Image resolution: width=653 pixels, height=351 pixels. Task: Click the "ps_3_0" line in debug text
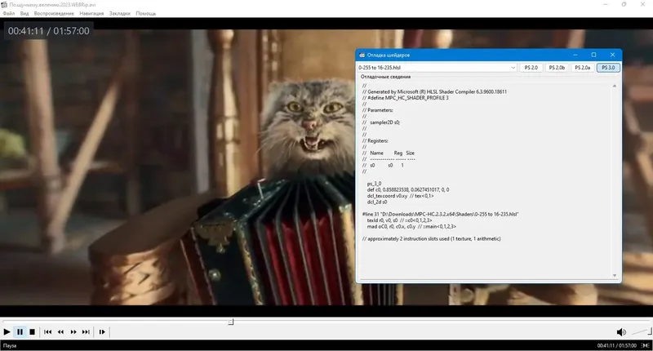(x=374, y=184)
